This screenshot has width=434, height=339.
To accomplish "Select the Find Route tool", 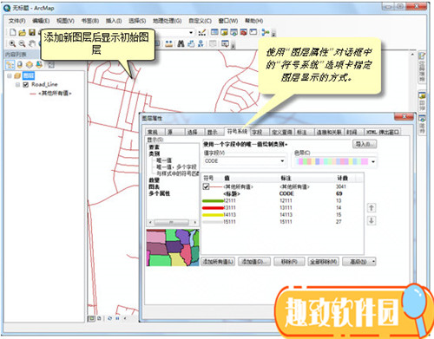I will coord(191,43).
